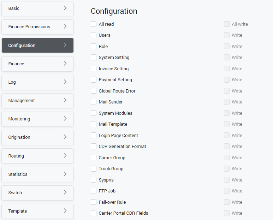Image resolution: width=273 pixels, height=220 pixels.
Task: Enable the All read checkbox
Action: tap(94, 24)
